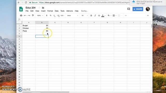This screenshot has width=166, height=93.
Task: Toggle bold formatting
Action: pos(91,16)
